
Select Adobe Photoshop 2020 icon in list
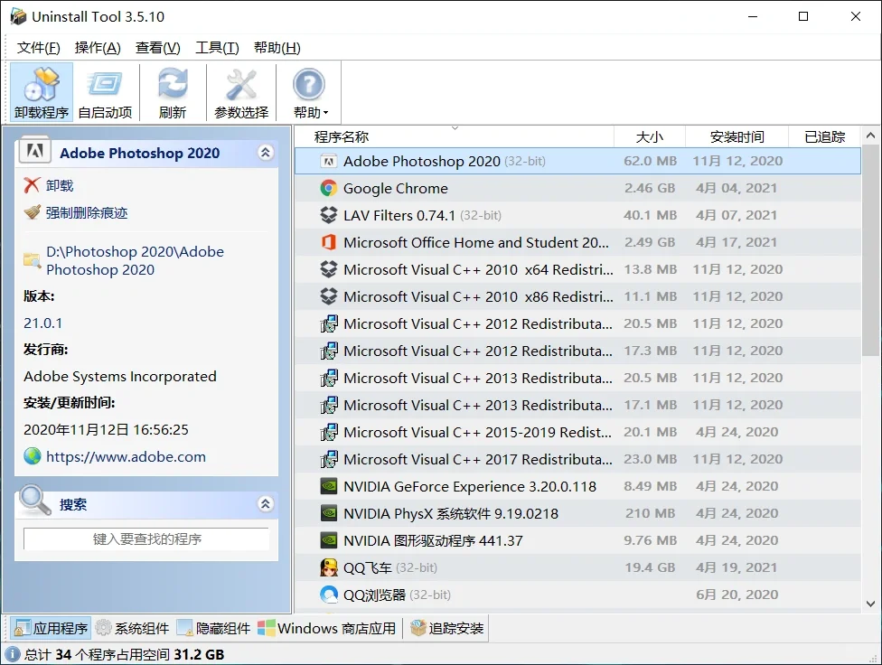click(329, 162)
